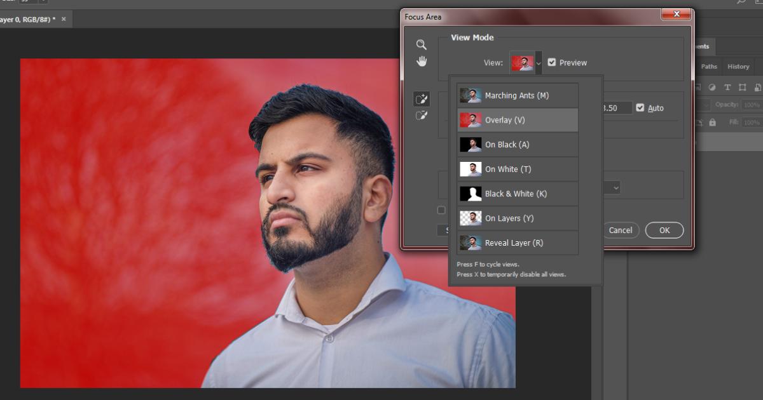
Task: Click the text layer filter icon
Action: [x=727, y=88]
